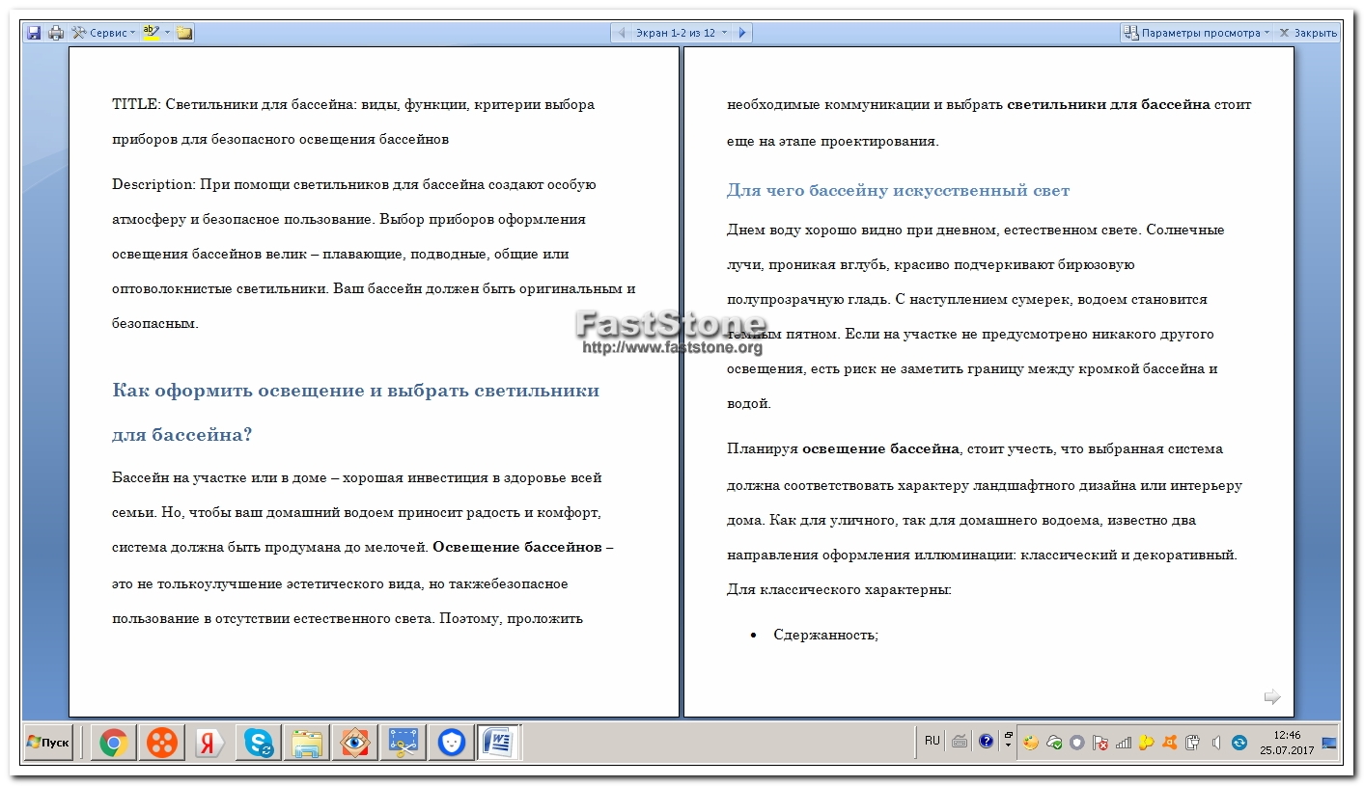Flip to next pages using bottom-right arrow

click(x=1272, y=696)
